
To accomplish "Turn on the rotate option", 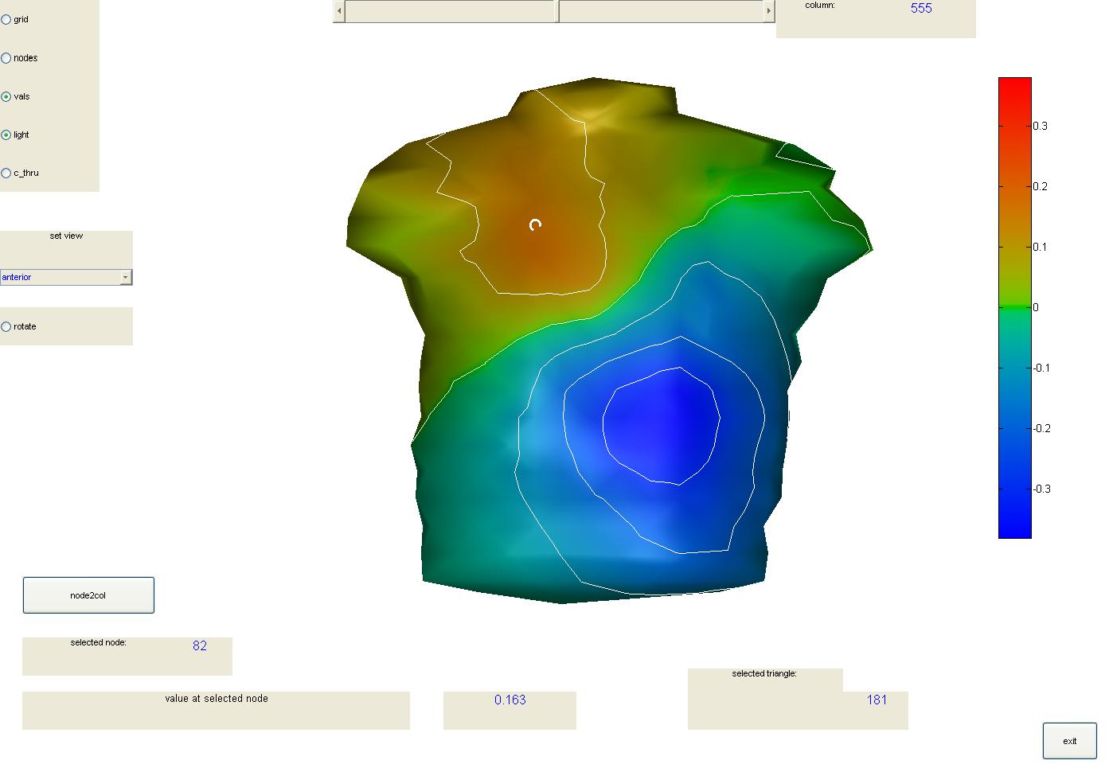I will pos(6,327).
